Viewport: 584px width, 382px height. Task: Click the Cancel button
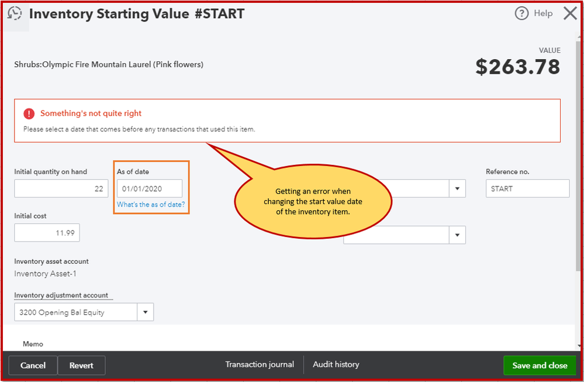coord(33,364)
